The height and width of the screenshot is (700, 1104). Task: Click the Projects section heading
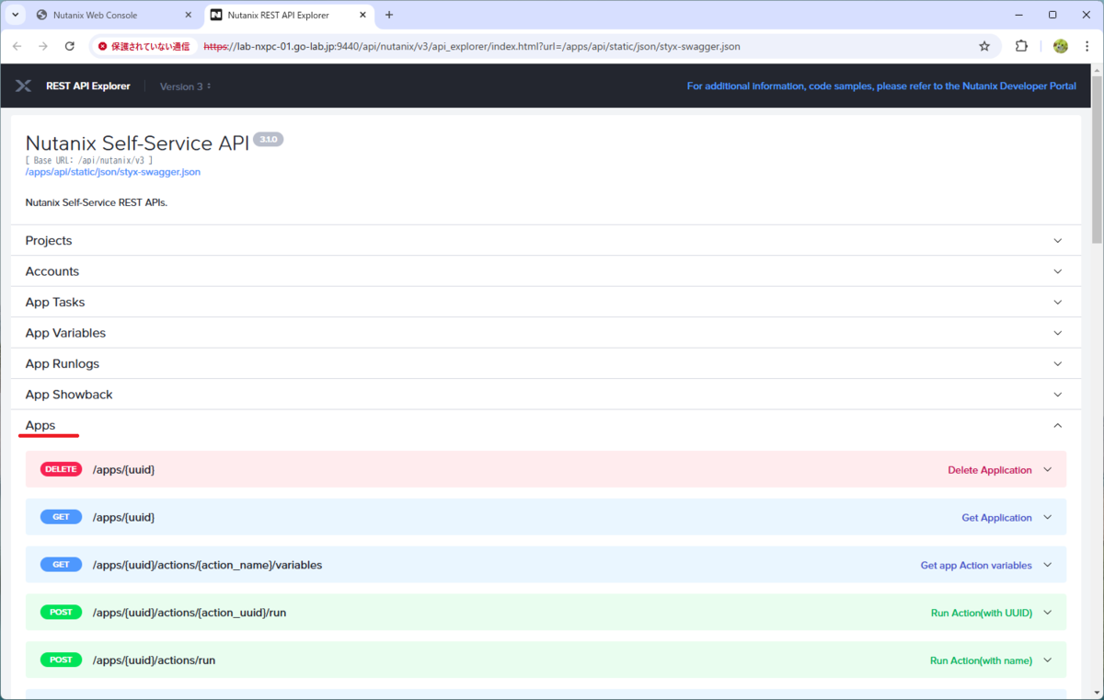pyautogui.click(x=49, y=241)
